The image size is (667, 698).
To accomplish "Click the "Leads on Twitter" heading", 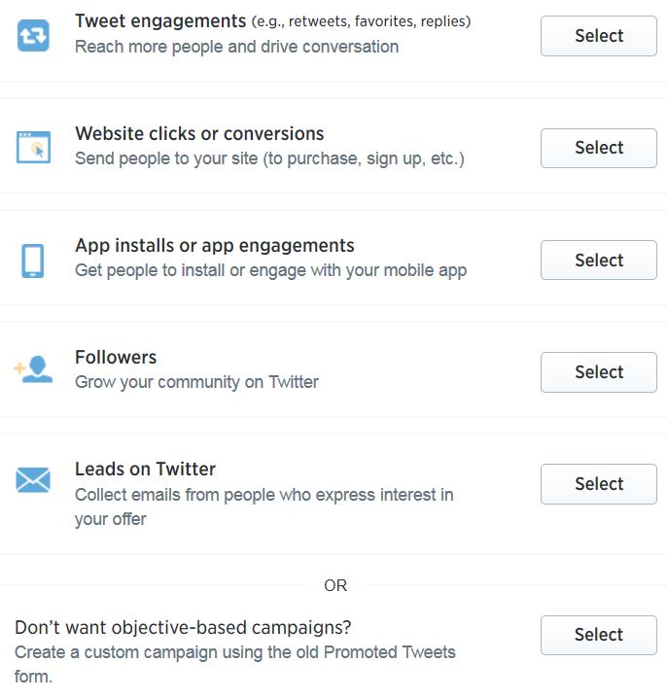I will tap(145, 470).
